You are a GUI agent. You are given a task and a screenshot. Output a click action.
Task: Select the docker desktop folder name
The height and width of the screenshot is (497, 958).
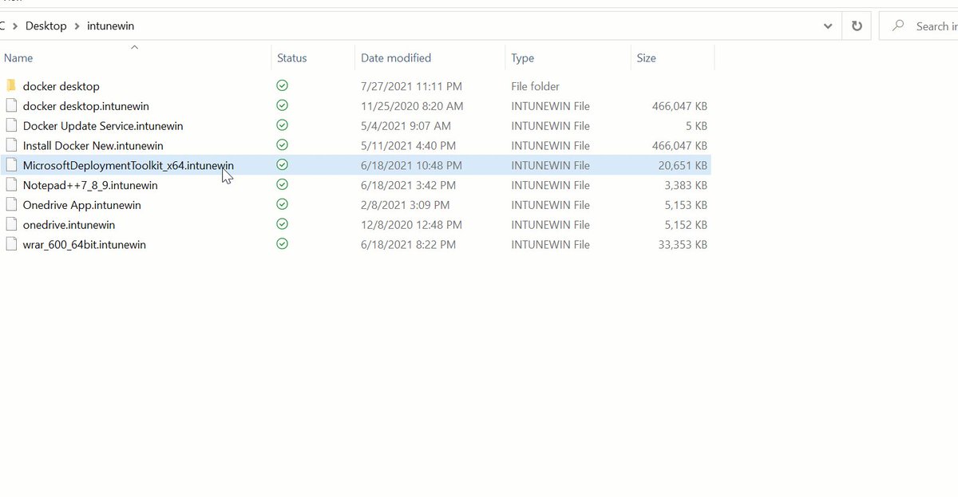tap(61, 86)
